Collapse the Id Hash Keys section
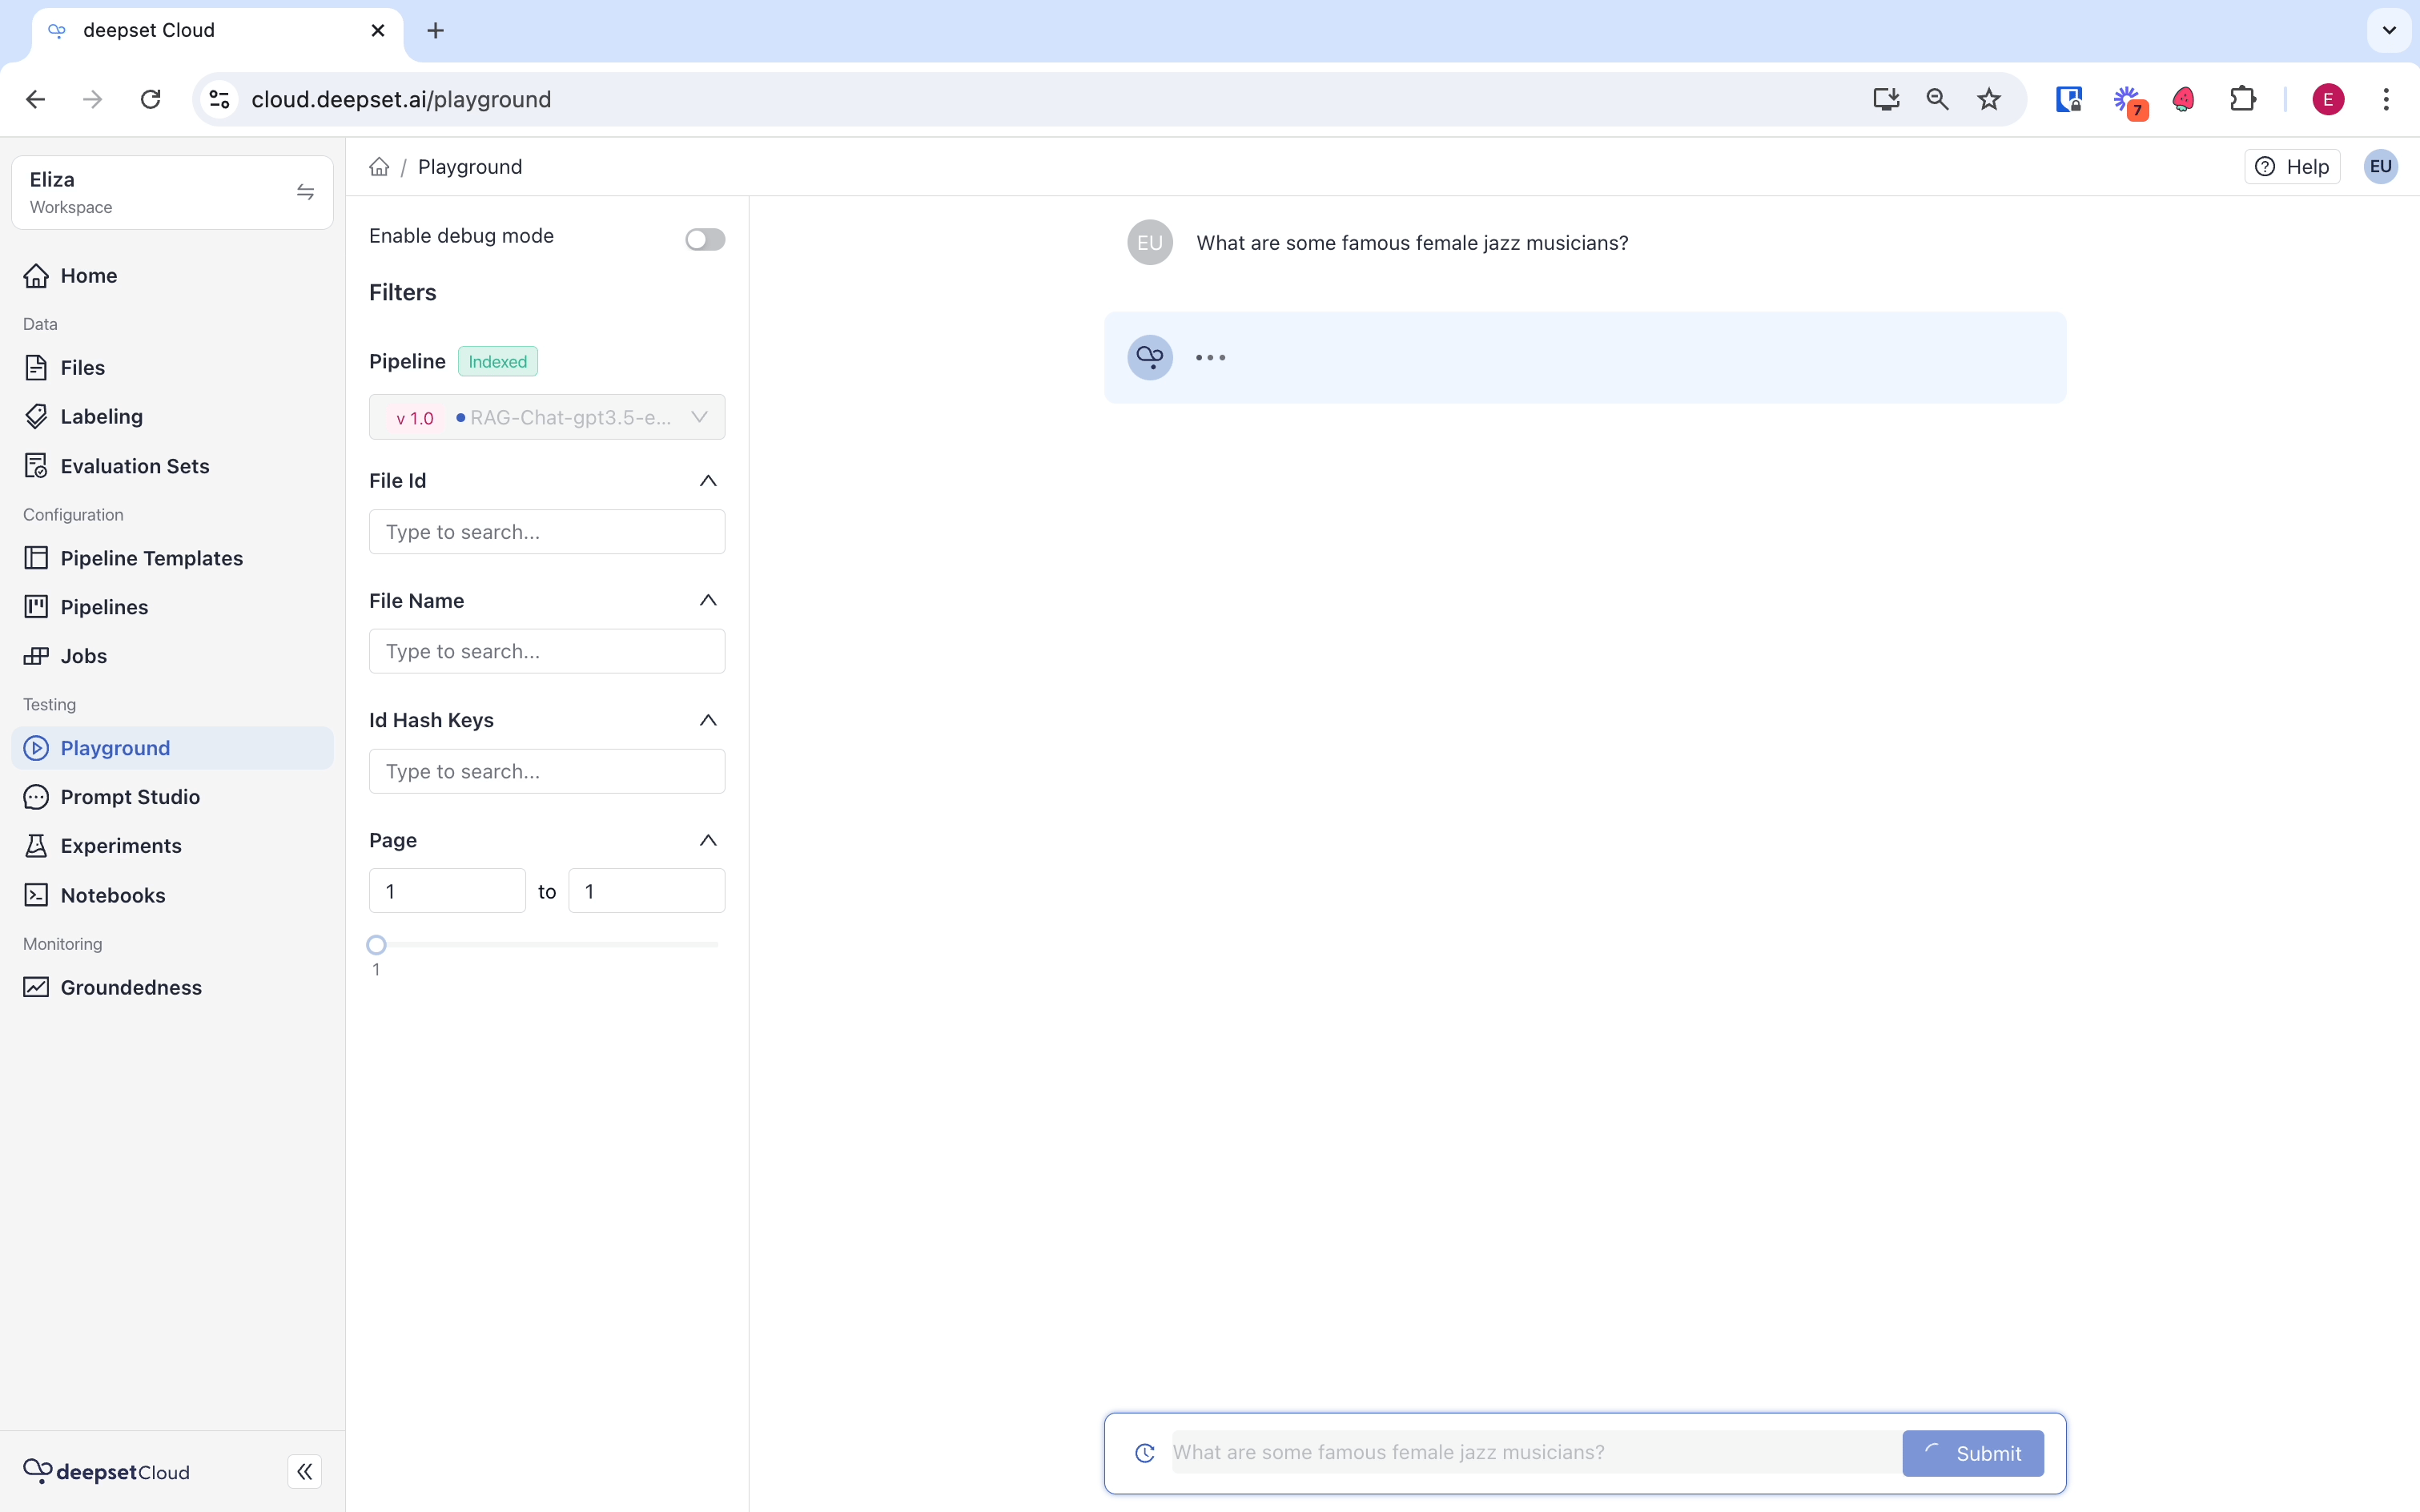Viewport: 2420px width, 1512px height. click(708, 719)
